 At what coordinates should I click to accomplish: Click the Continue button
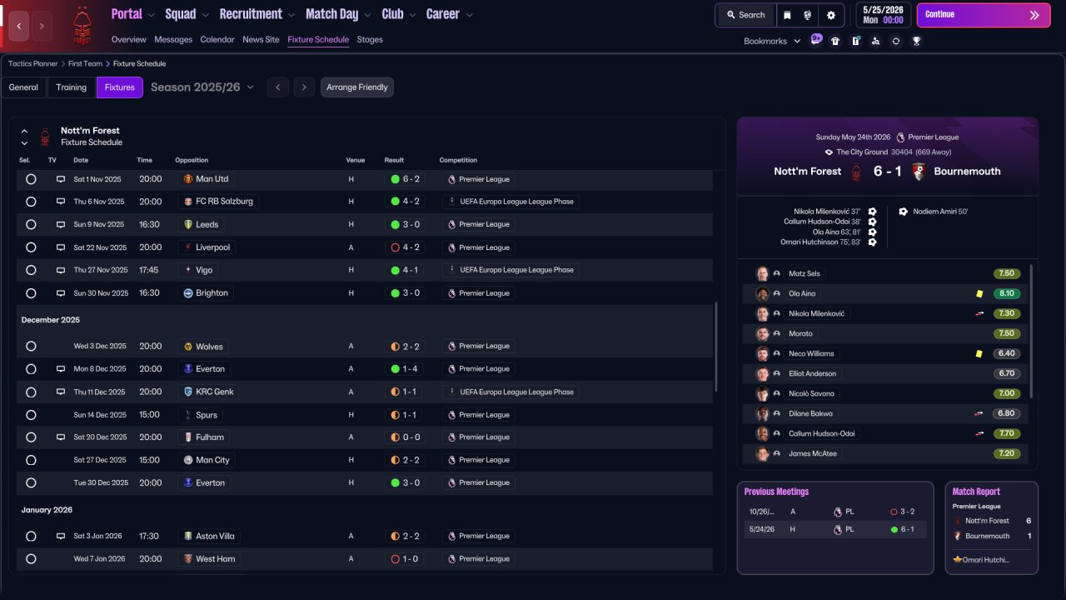984,15
